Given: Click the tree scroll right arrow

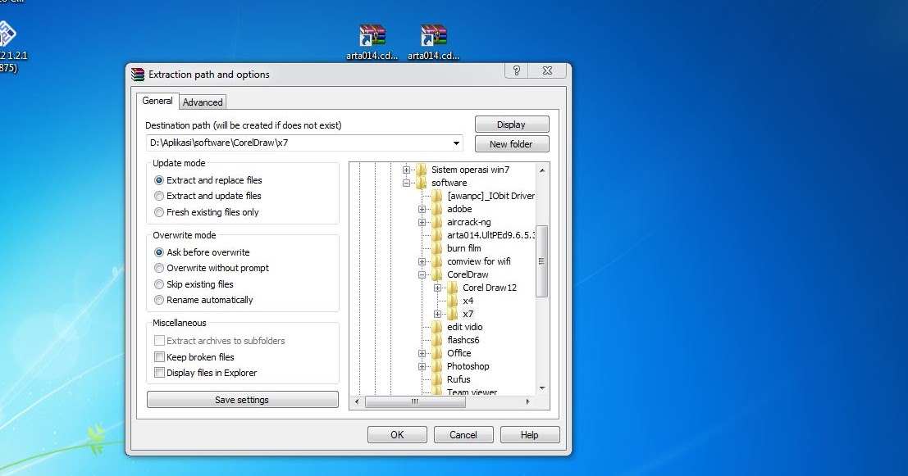Looking at the screenshot, I should click(527, 401).
